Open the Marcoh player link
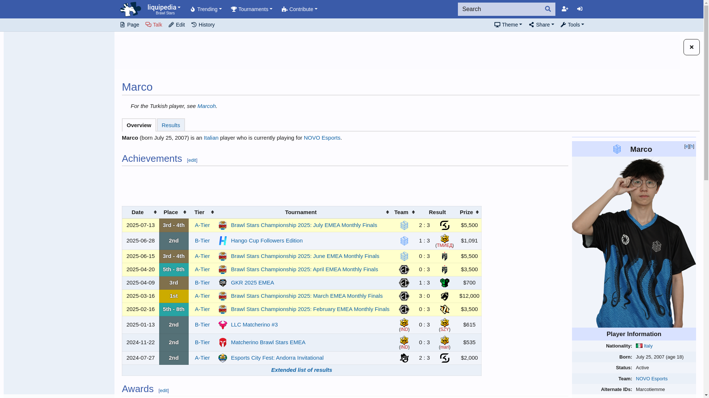 [x=206, y=106]
